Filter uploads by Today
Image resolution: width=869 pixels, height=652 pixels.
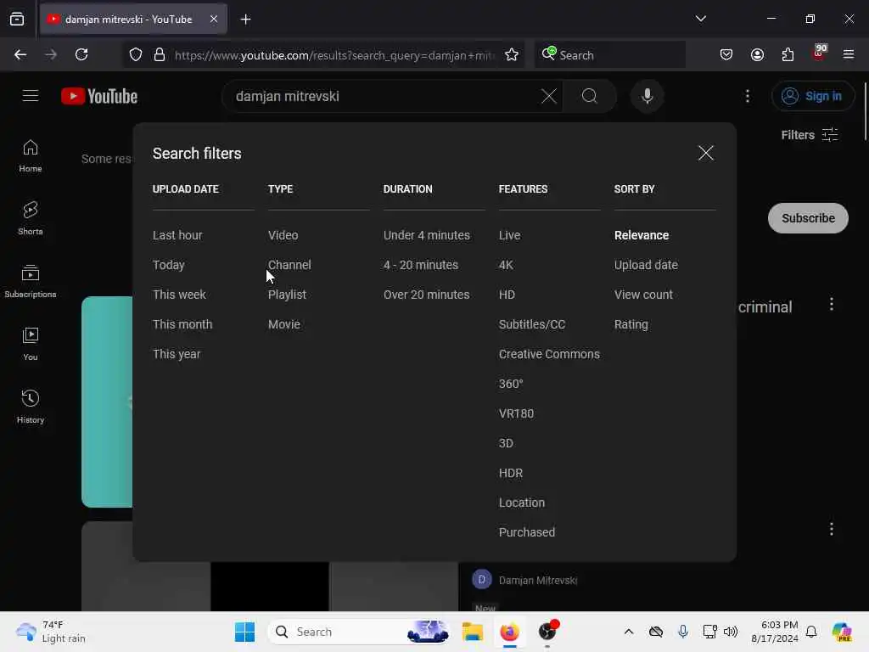[169, 266]
